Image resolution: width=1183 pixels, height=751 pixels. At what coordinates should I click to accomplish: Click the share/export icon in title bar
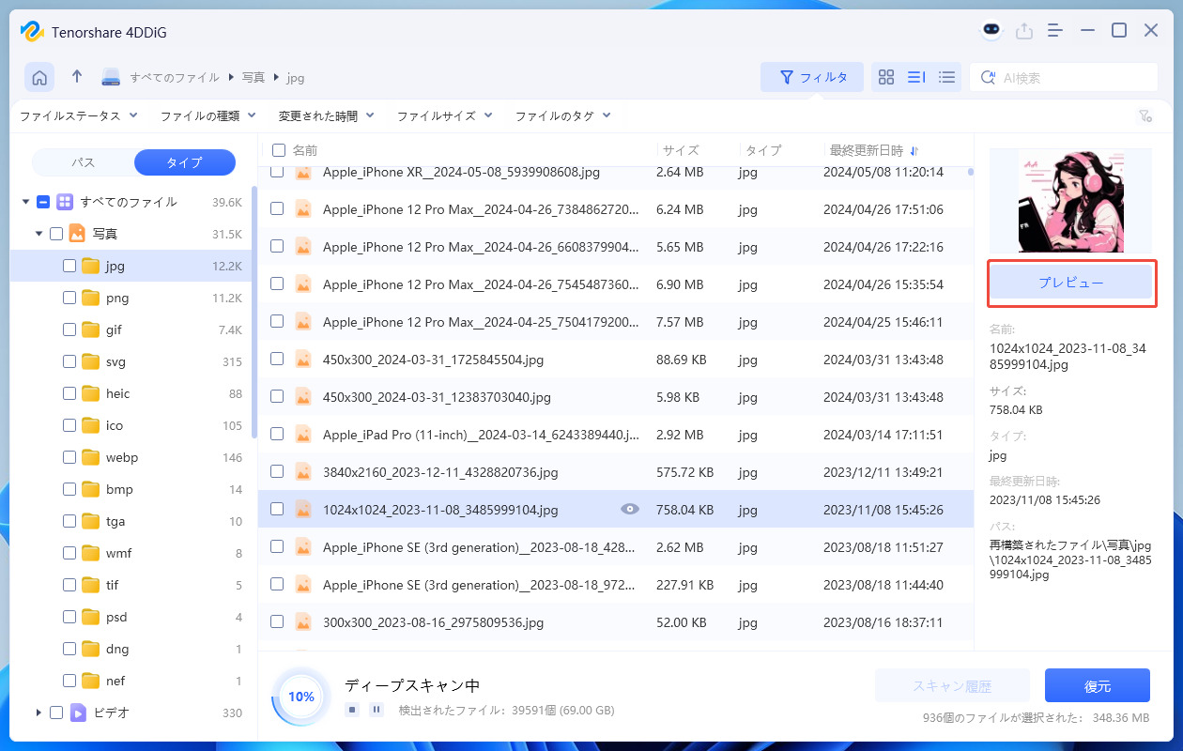[x=1024, y=31]
